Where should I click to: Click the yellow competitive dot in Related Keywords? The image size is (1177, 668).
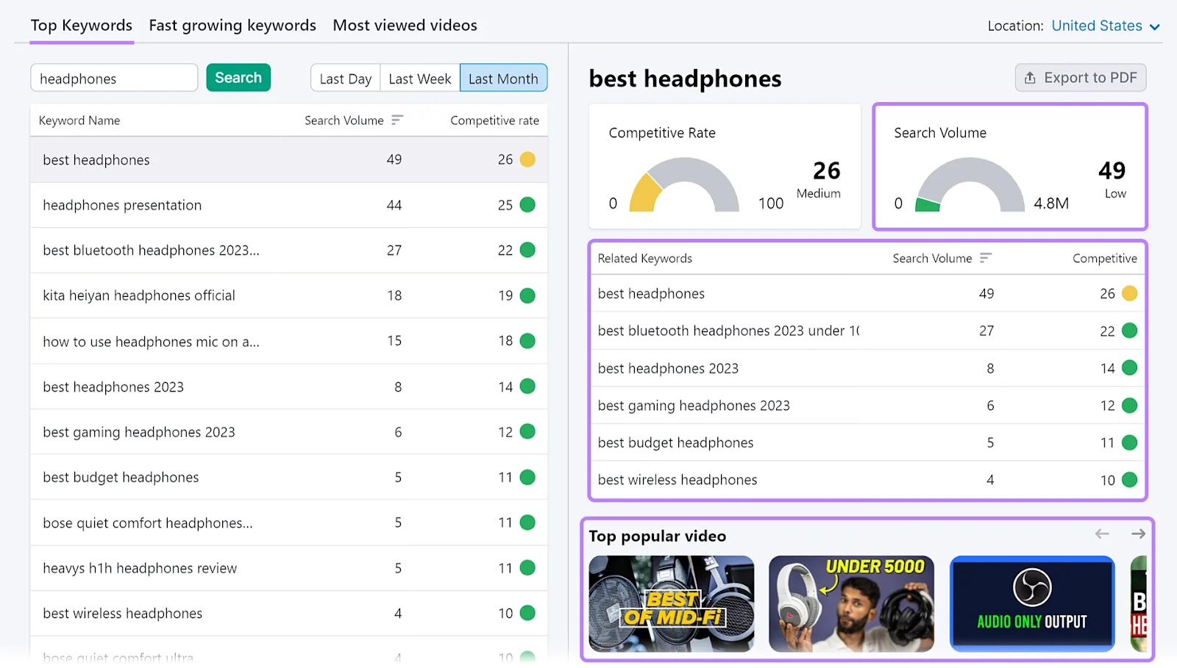point(1129,292)
